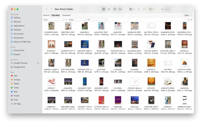
Task: Select thumbnail ba9e5381 webp laptop cup image
Action: [118, 26]
